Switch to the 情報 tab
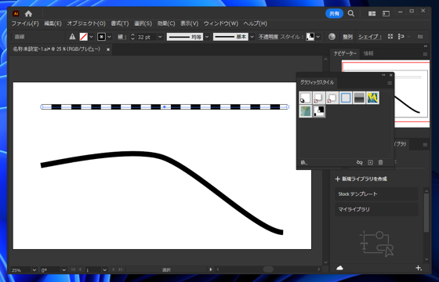The height and width of the screenshot is (282, 439). [x=368, y=53]
